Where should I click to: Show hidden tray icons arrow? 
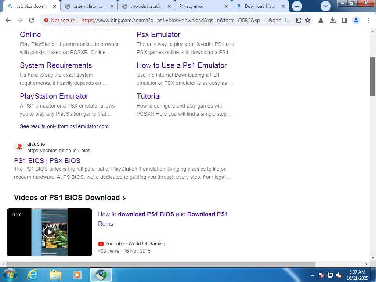coord(312,275)
